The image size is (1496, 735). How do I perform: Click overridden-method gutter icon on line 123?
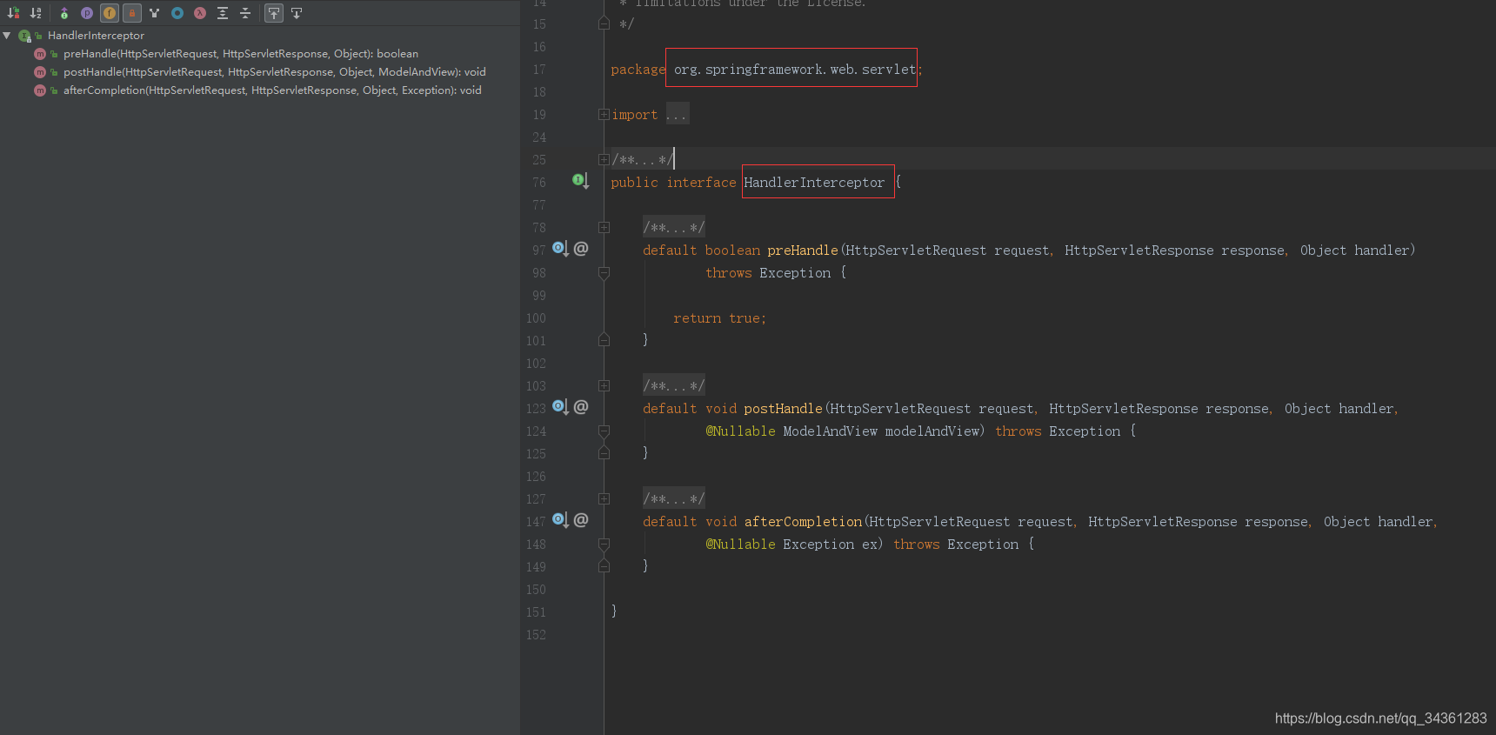click(x=560, y=407)
